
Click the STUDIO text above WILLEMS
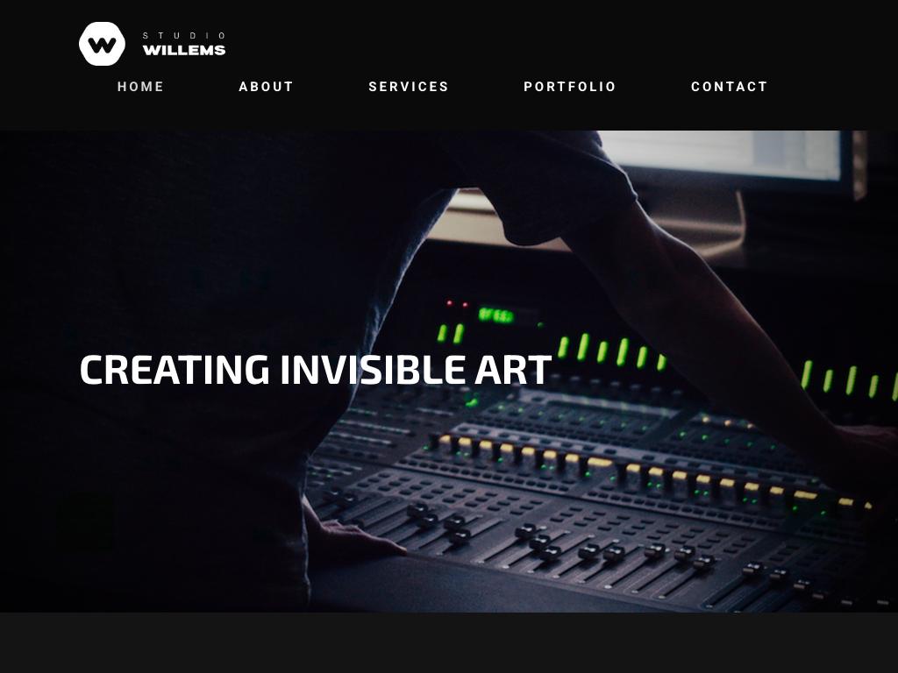pyautogui.click(x=184, y=35)
